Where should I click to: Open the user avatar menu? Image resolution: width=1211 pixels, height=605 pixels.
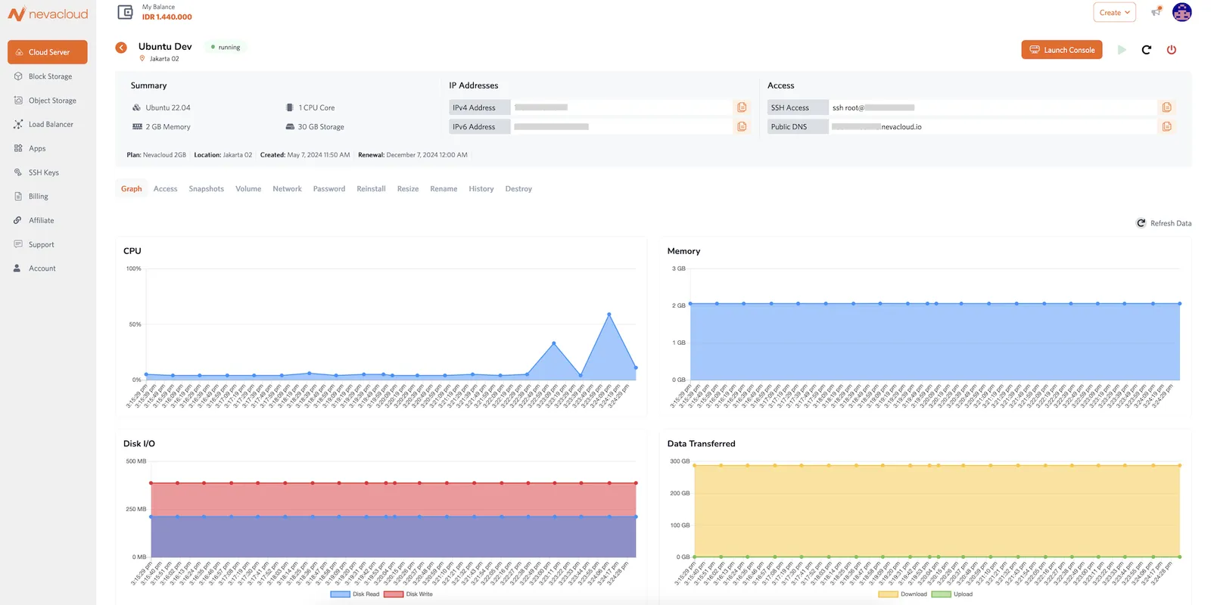[1181, 12]
